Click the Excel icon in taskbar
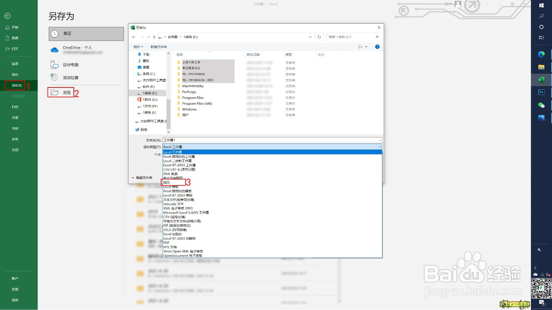This screenshot has height=310, width=552. 541,80
